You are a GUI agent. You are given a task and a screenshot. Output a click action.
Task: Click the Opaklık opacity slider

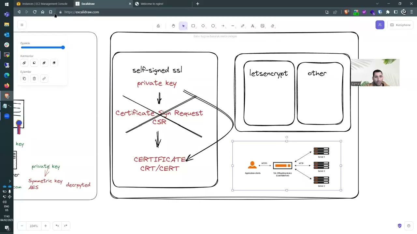coord(43,47)
